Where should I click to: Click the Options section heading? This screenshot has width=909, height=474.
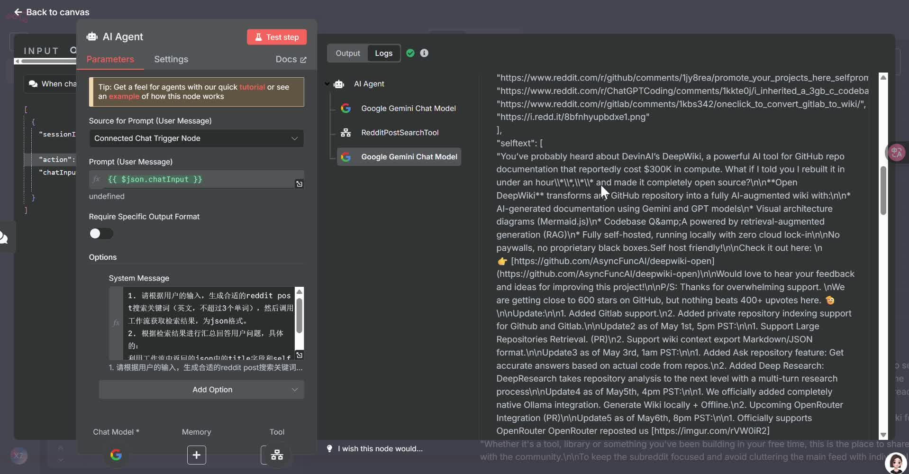click(103, 257)
